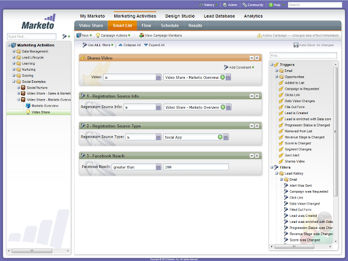This screenshot has width=348, height=261.
Task: Click the triggers palette vertical scrollbar
Action: point(336,131)
